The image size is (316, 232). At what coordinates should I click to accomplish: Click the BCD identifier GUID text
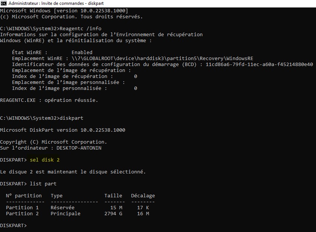click(259, 65)
